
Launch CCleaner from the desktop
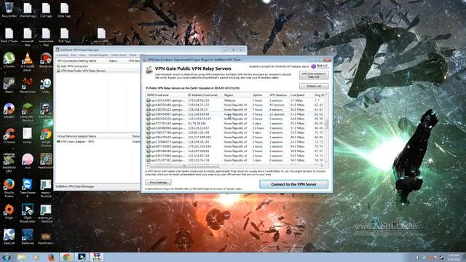point(9,136)
